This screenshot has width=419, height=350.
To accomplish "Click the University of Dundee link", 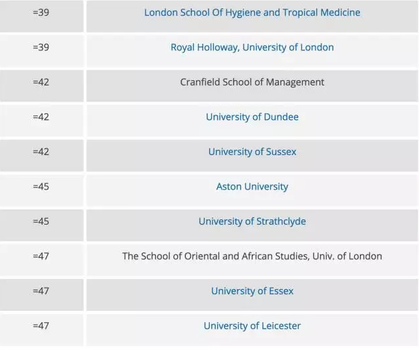I will point(252,117).
